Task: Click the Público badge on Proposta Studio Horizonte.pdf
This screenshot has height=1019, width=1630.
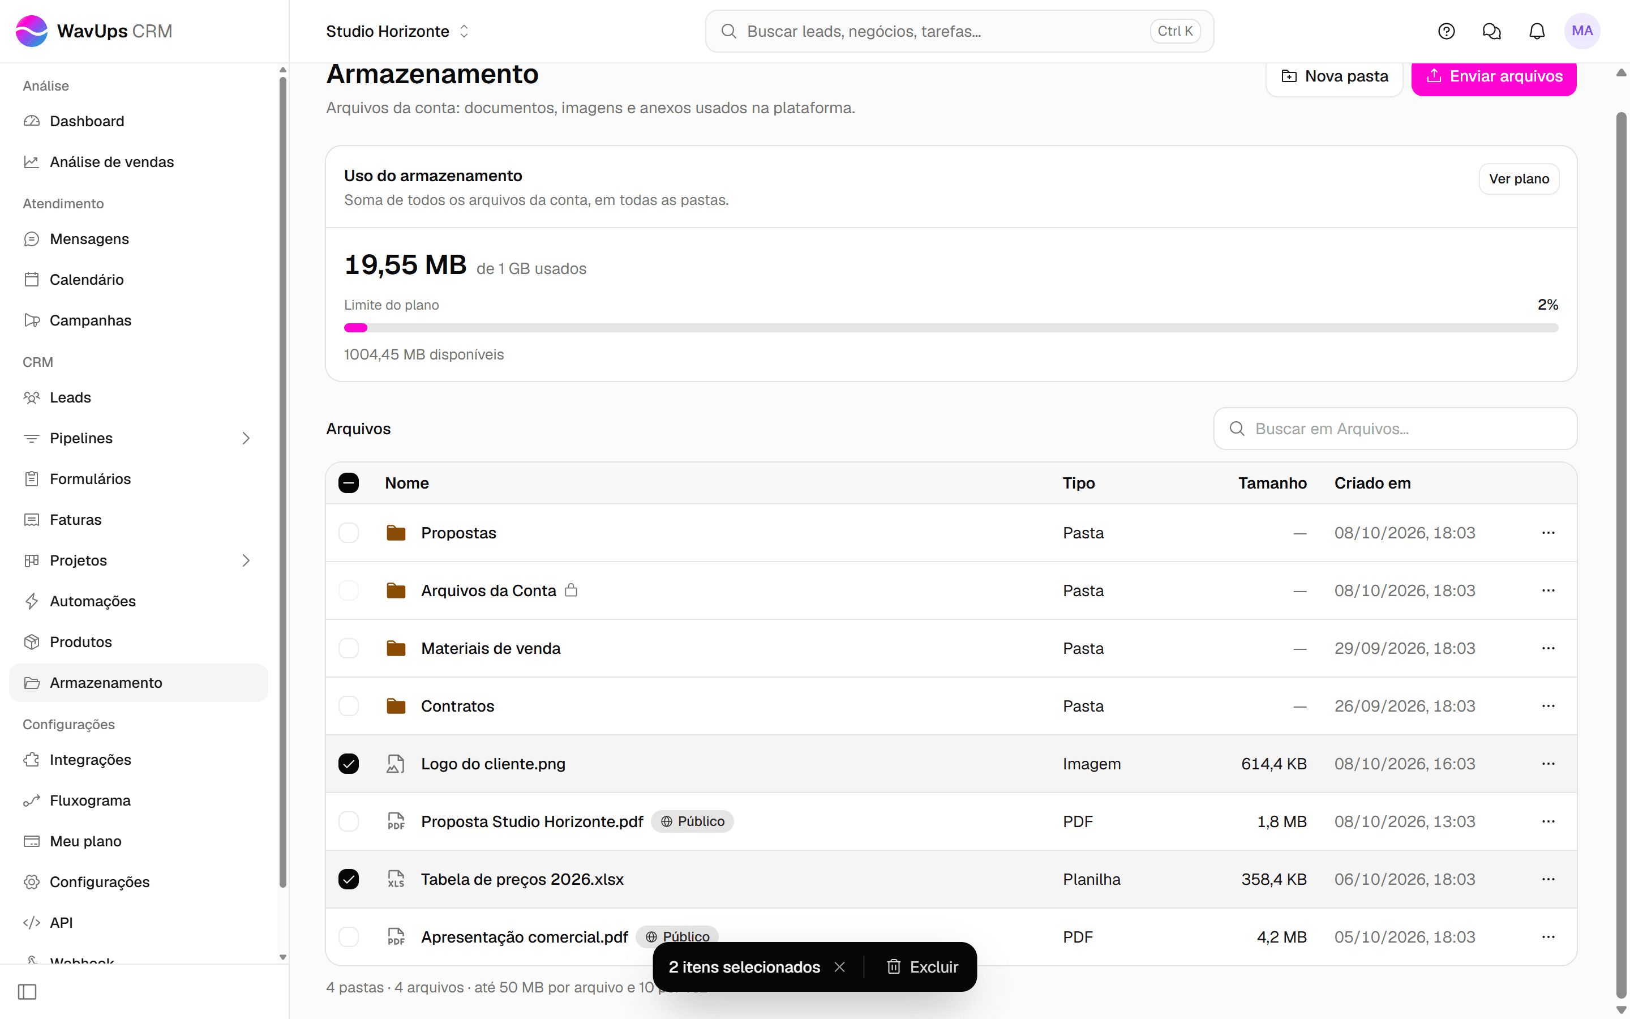Action: 692,821
